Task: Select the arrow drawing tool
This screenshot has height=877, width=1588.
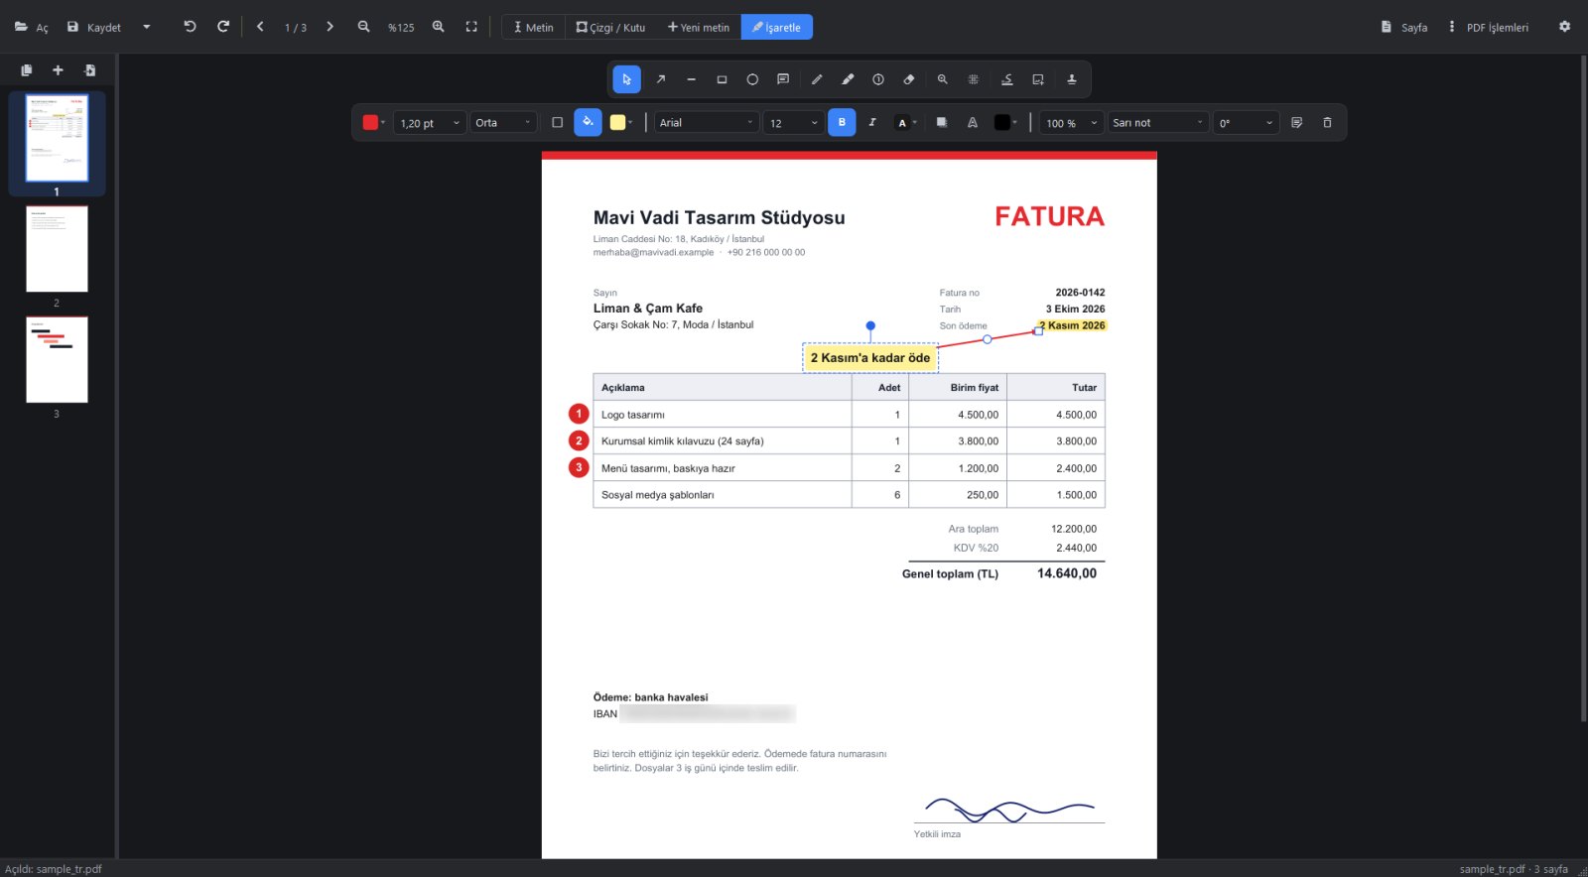Action: pos(661,79)
